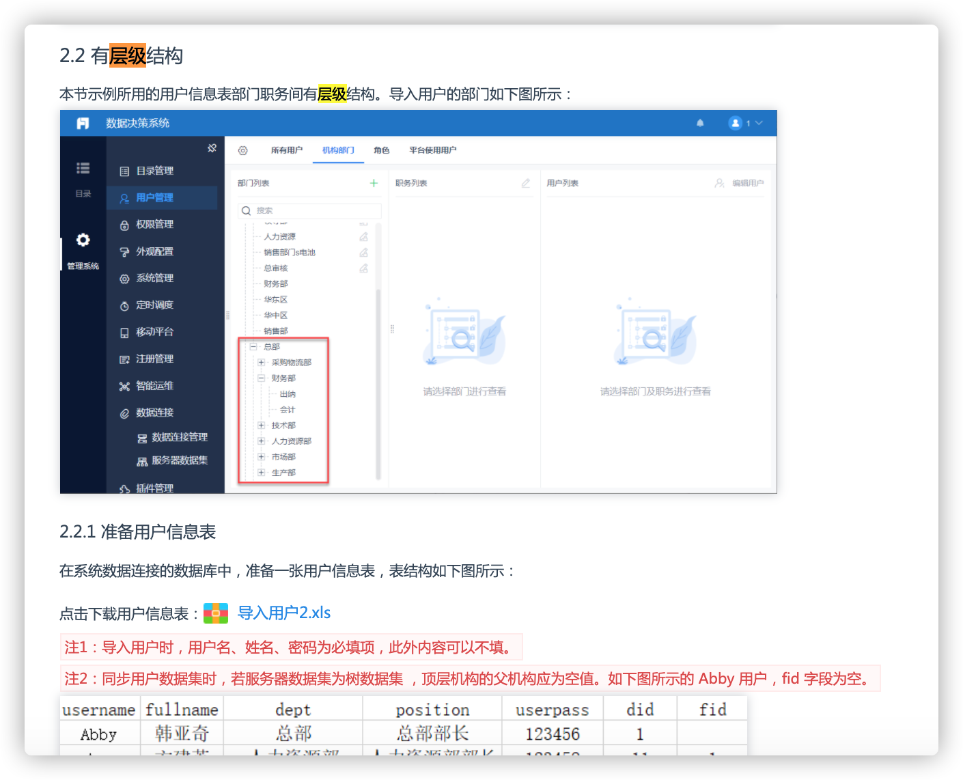Click the 编辑用户 button in 用户列表
This screenshot has width=963, height=780.
pyautogui.click(x=740, y=183)
